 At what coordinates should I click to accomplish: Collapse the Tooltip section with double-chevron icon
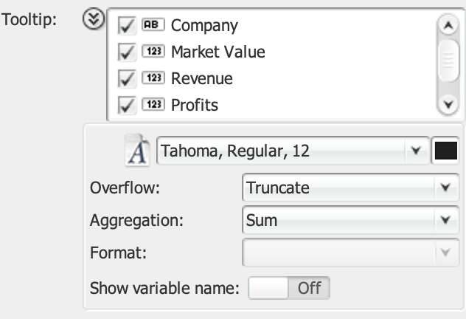(94, 20)
